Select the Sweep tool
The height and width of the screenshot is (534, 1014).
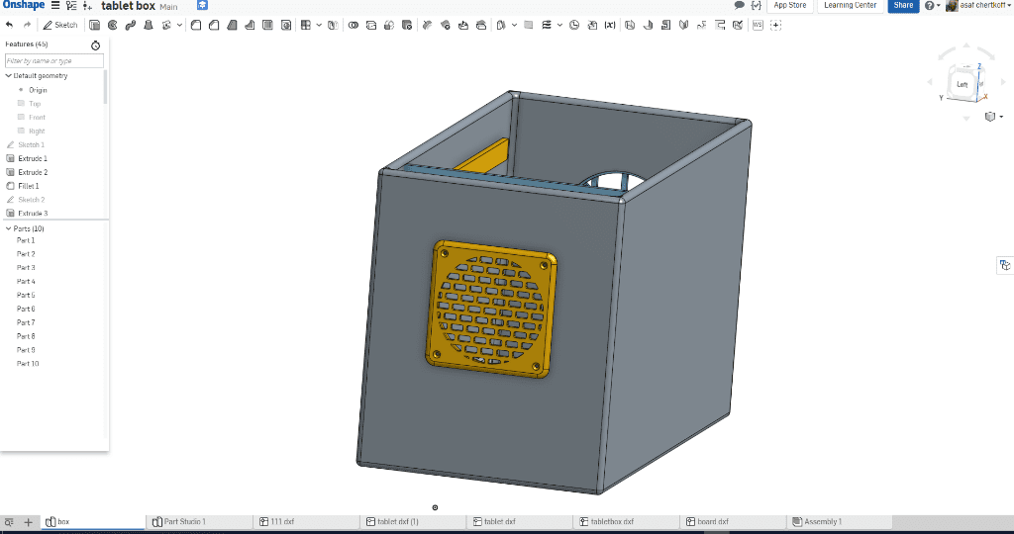pos(130,25)
